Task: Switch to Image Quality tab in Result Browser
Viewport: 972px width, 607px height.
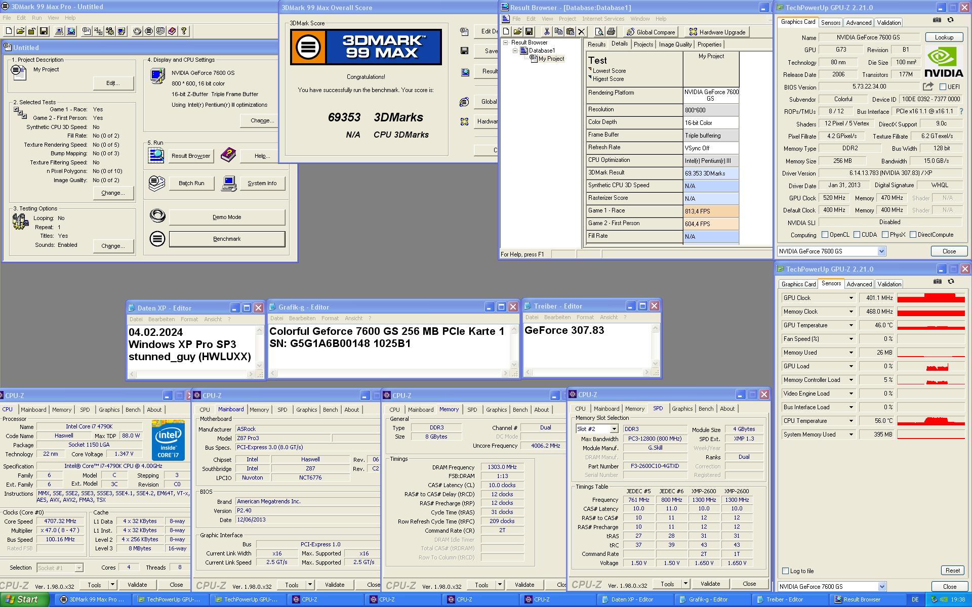Action: [x=675, y=45]
